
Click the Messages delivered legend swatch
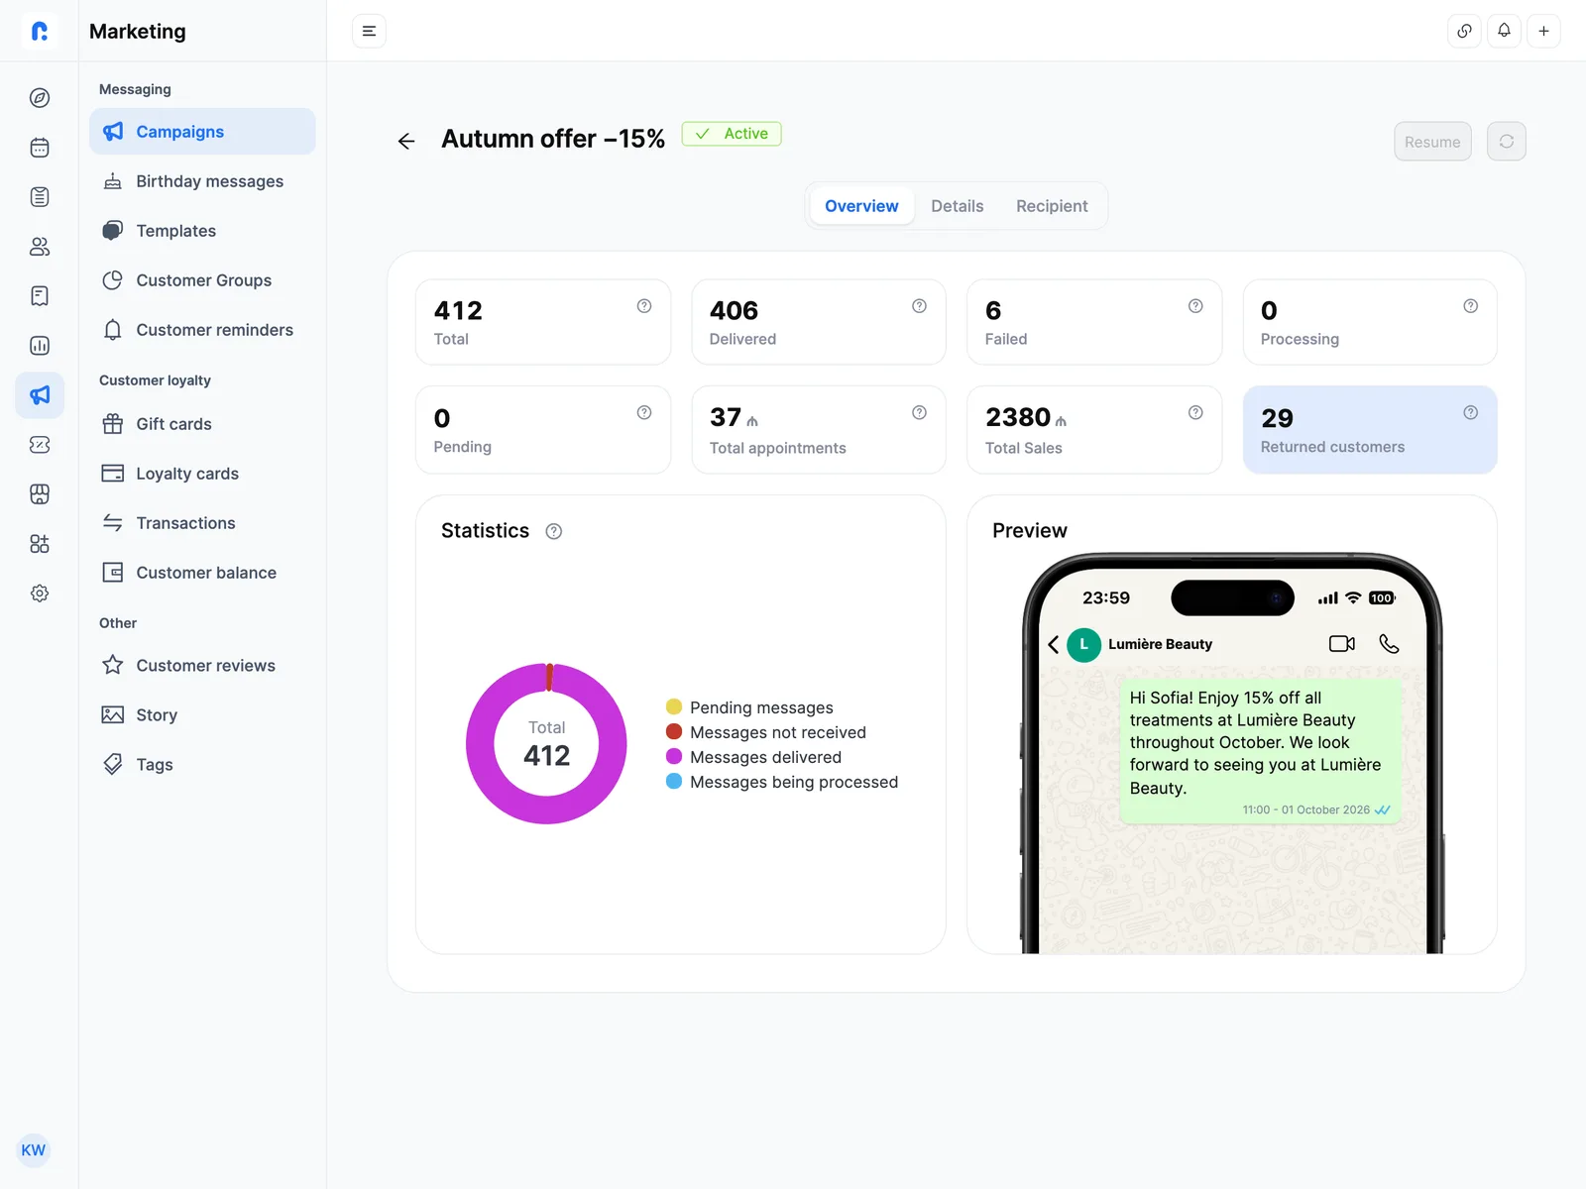point(674,756)
